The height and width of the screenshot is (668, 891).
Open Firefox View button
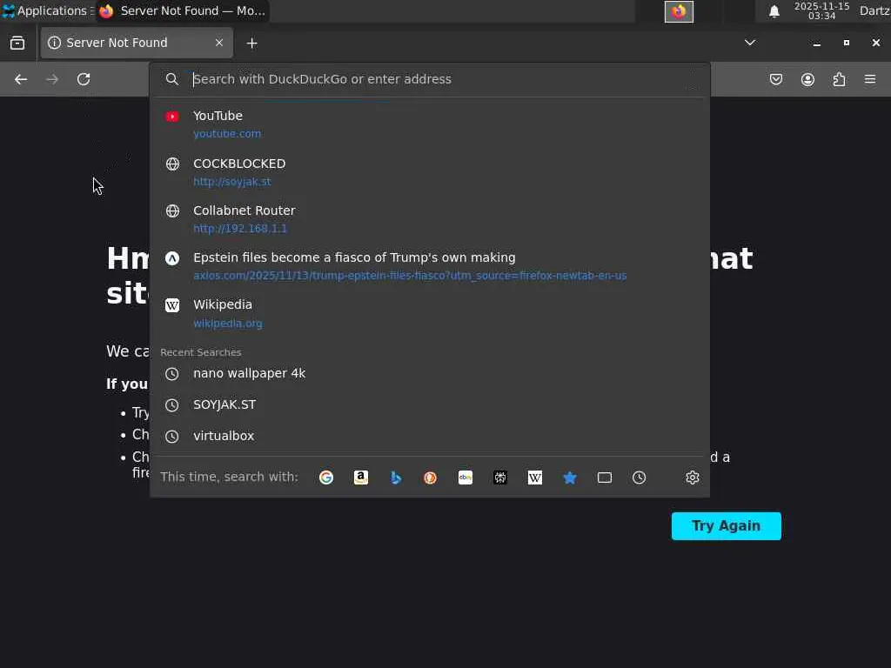coord(17,43)
